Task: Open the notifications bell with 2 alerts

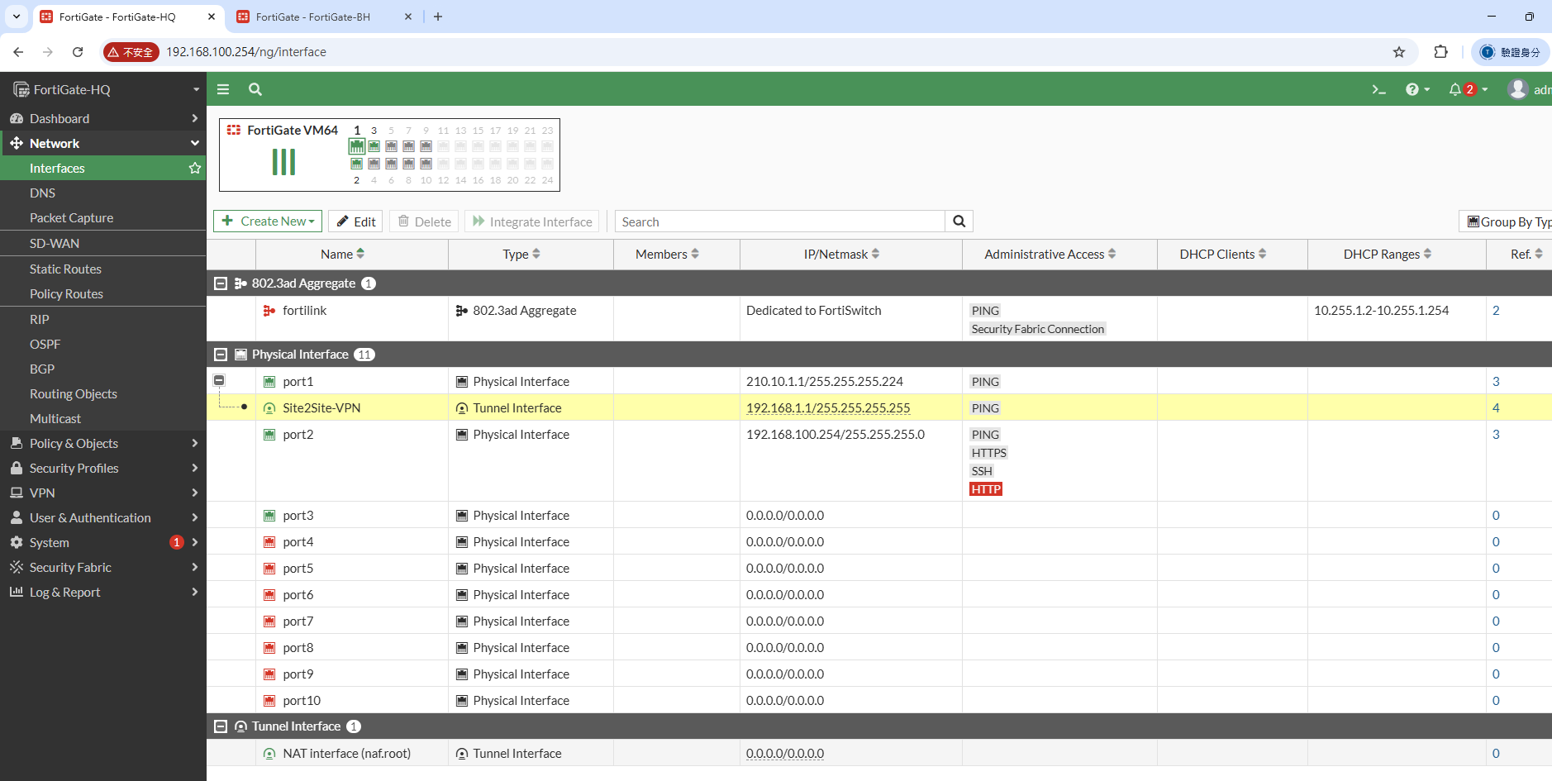Action: tap(1468, 89)
